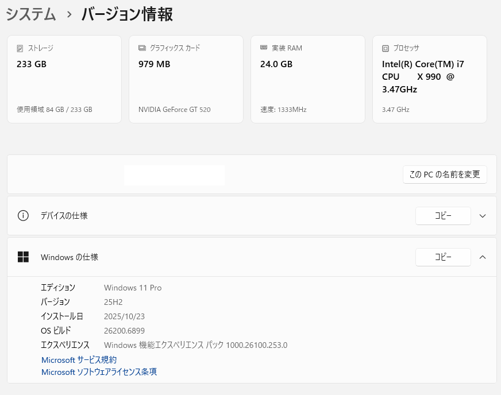Click the バージョン情報 page title
This screenshot has width=501, height=395.
click(x=127, y=14)
